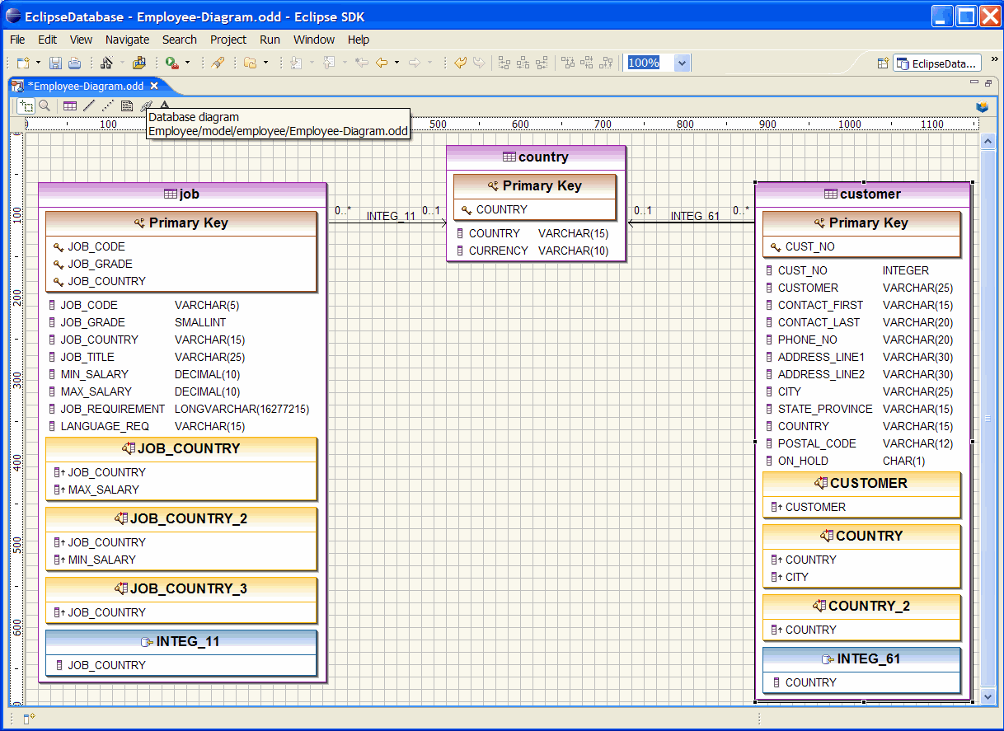Click the Run database action icon
Image resolution: width=1004 pixels, height=731 pixels.
coord(172,63)
